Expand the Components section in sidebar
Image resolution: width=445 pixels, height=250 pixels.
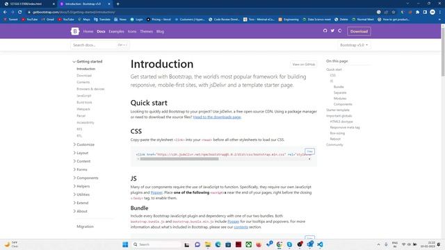86,178
